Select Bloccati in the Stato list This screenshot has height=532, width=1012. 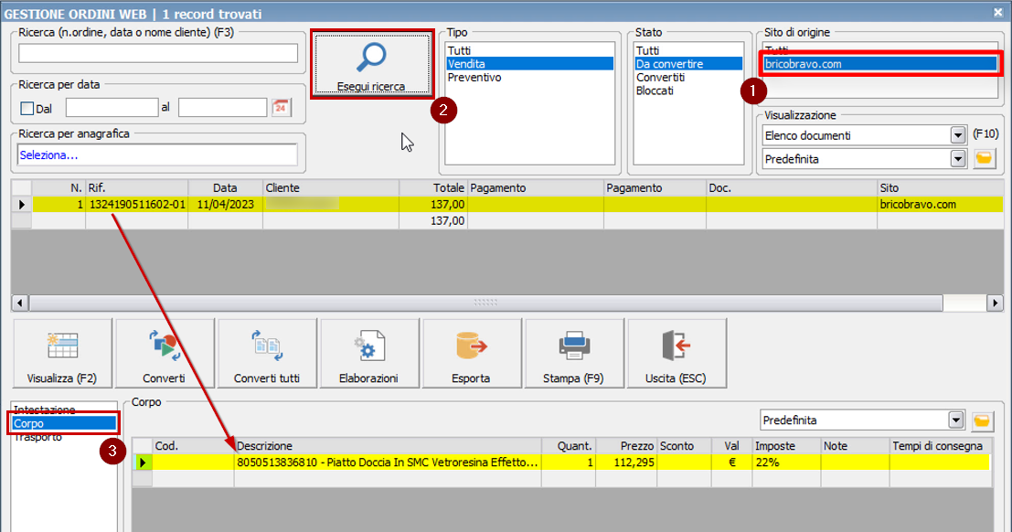pos(655,91)
